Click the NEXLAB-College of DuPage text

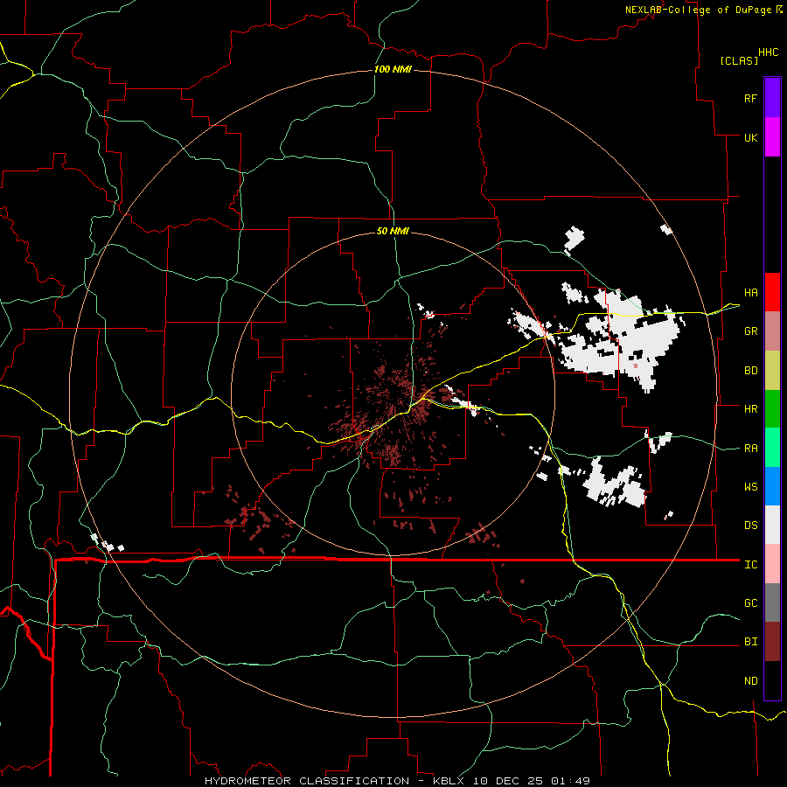[x=700, y=10]
